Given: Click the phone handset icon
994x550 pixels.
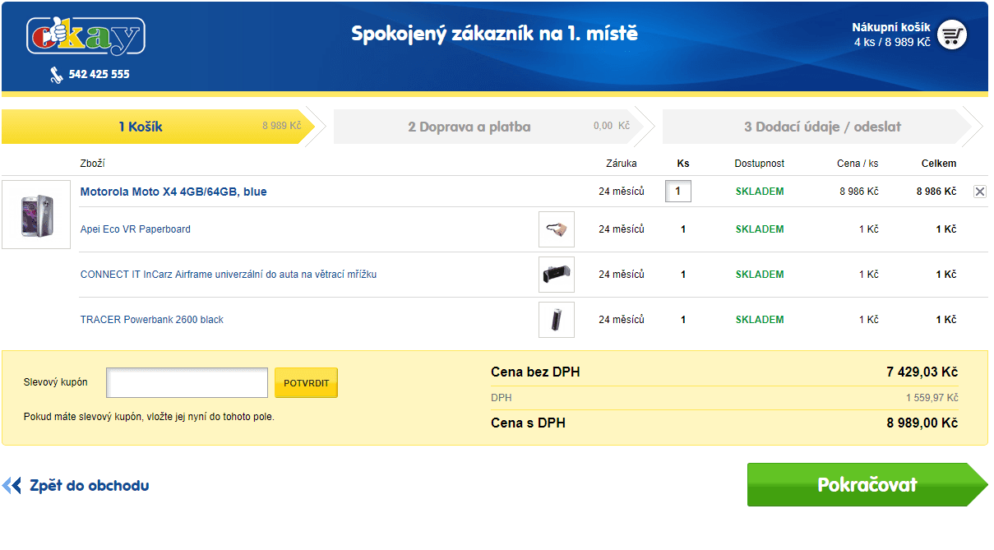Looking at the screenshot, I should coord(56,75).
